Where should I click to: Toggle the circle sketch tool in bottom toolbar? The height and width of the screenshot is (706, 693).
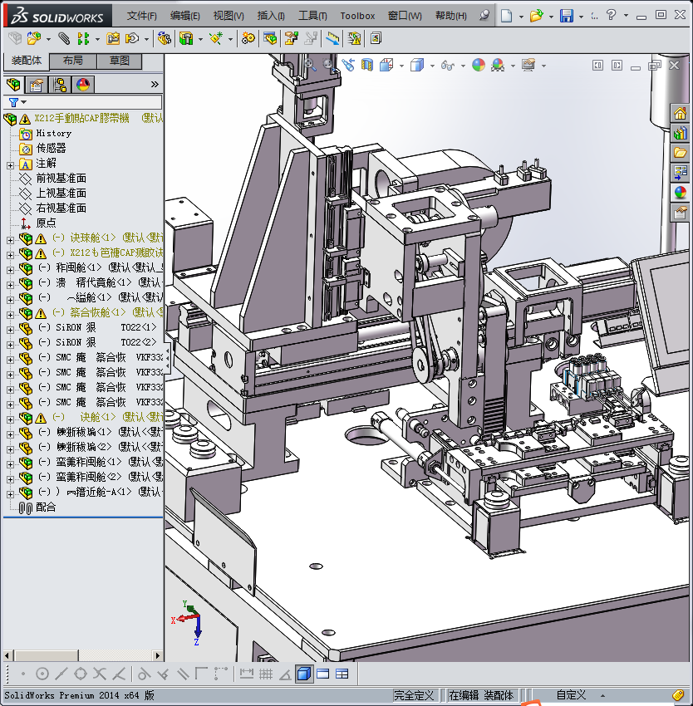(42, 674)
